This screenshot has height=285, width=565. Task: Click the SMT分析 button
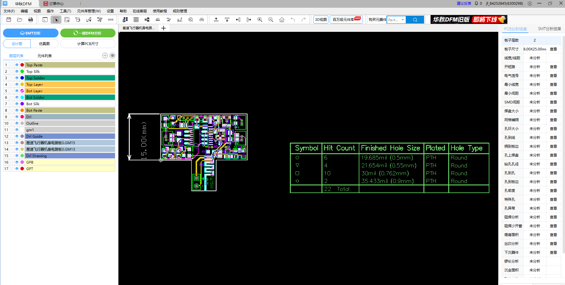[x=31, y=33]
